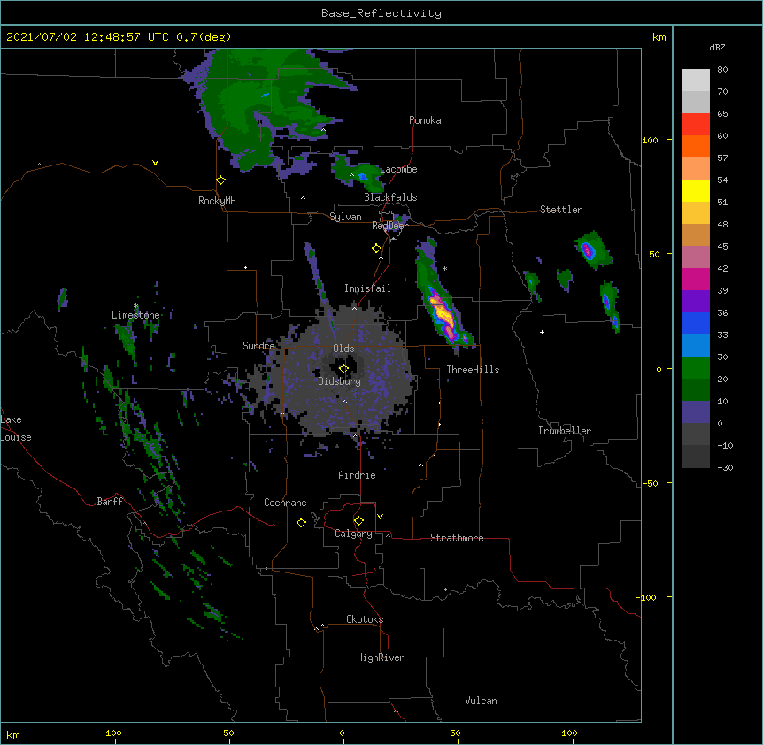Screen dimensions: 763x745
Task: Click the km unit label at top right
Action: pyautogui.click(x=659, y=37)
